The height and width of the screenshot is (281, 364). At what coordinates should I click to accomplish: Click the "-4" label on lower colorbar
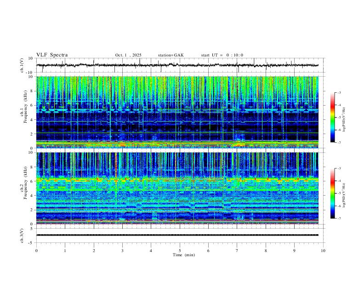click(339, 181)
